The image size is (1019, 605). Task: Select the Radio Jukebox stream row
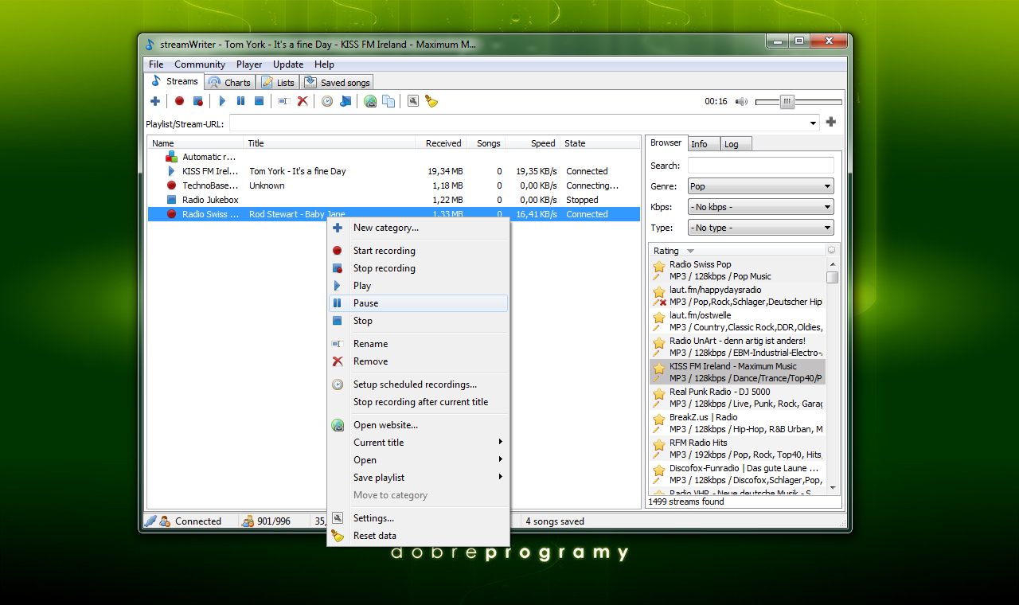394,200
